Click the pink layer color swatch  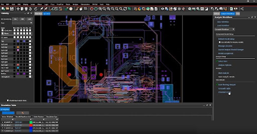pos(18,50)
